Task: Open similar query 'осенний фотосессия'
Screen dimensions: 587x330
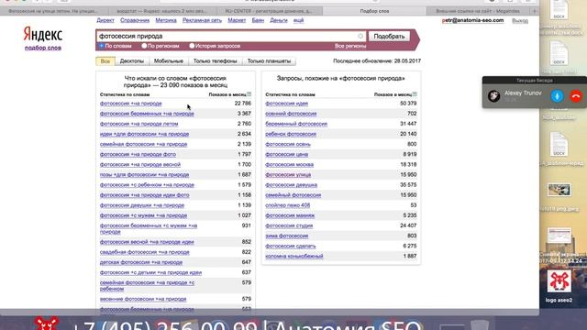Action: click(291, 114)
